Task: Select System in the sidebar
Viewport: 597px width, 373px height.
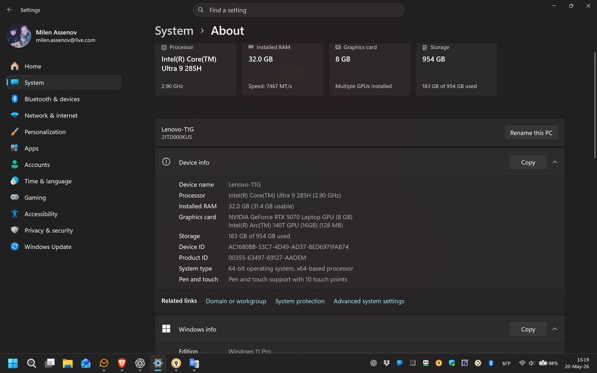Action: pos(64,82)
